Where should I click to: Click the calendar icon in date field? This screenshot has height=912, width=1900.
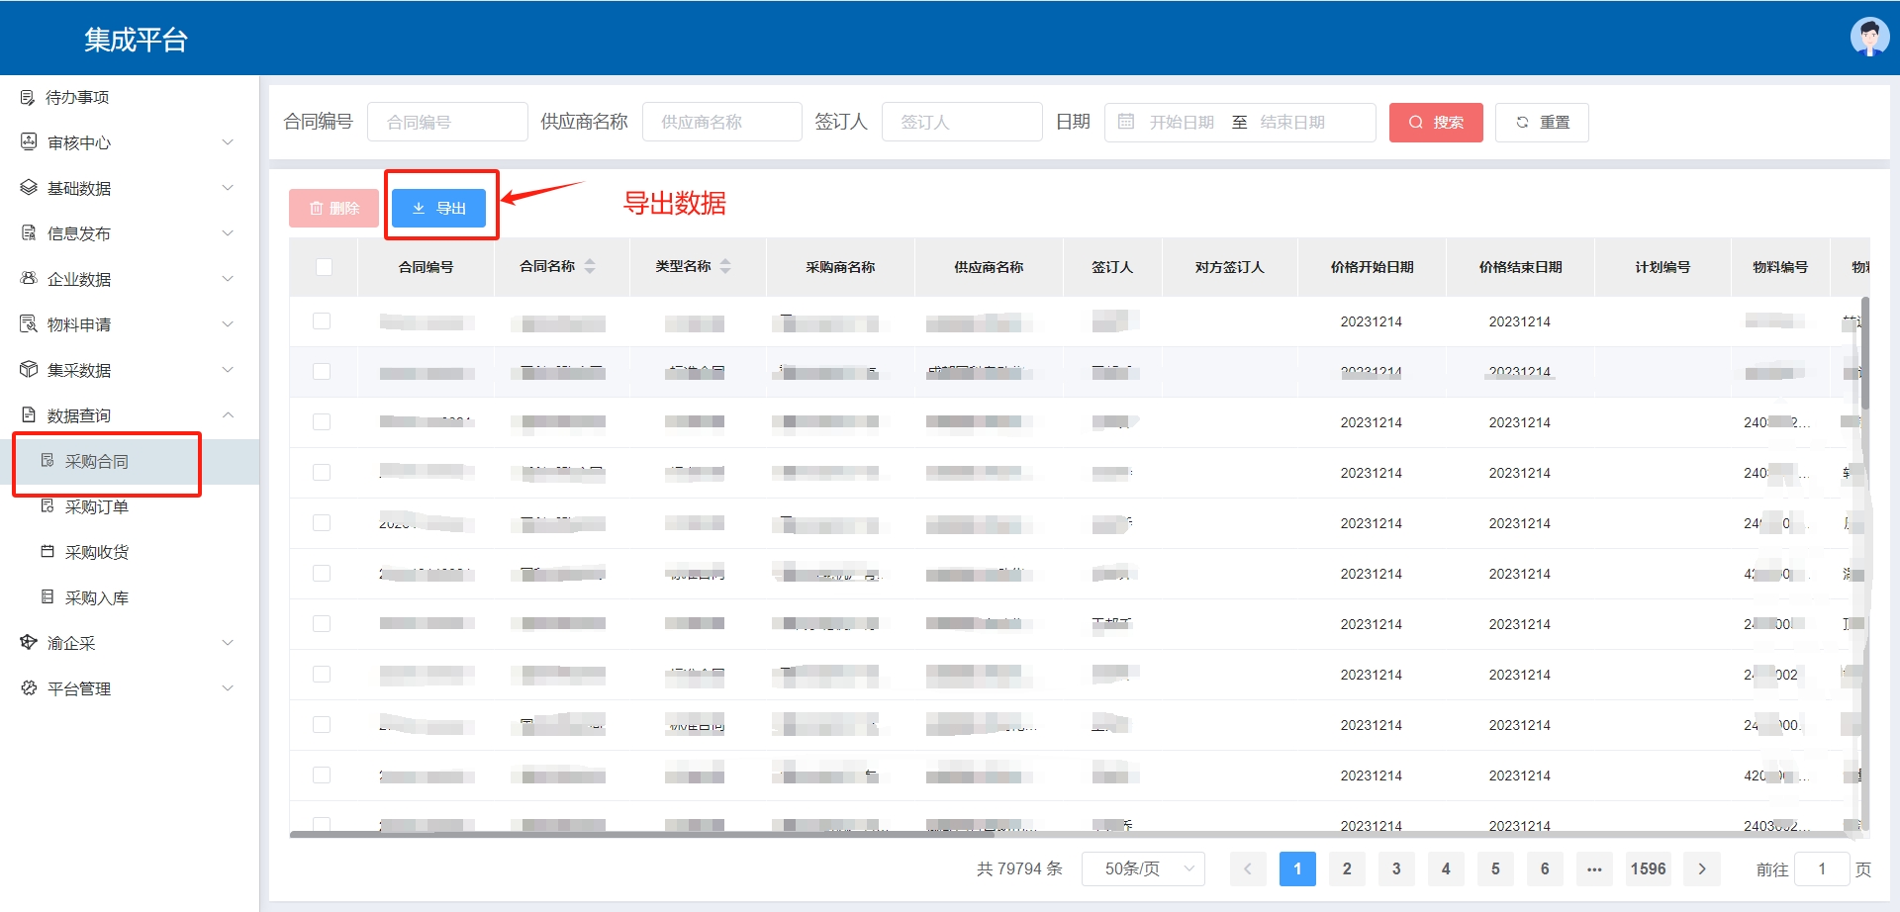(x=1126, y=122)
